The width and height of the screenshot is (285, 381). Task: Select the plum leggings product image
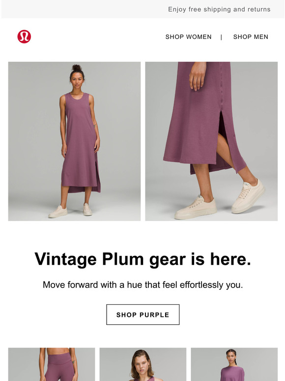(x=52, y=364)
